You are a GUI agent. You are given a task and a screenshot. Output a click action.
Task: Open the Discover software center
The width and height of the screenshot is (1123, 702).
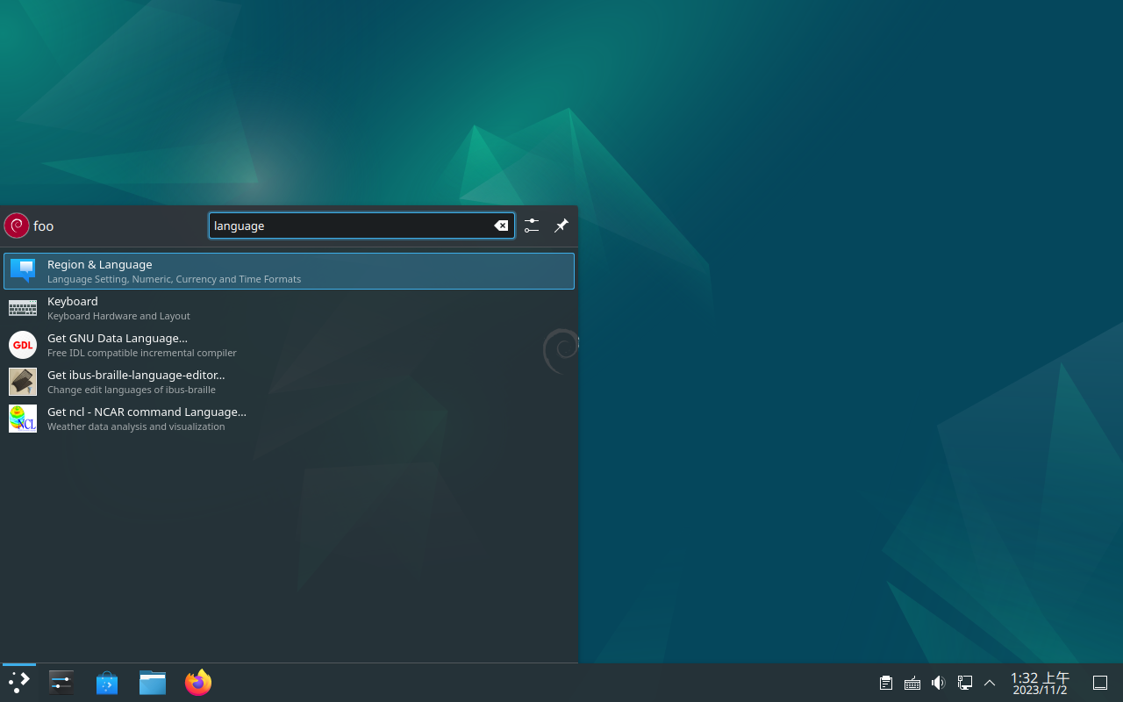pos(107,682)
